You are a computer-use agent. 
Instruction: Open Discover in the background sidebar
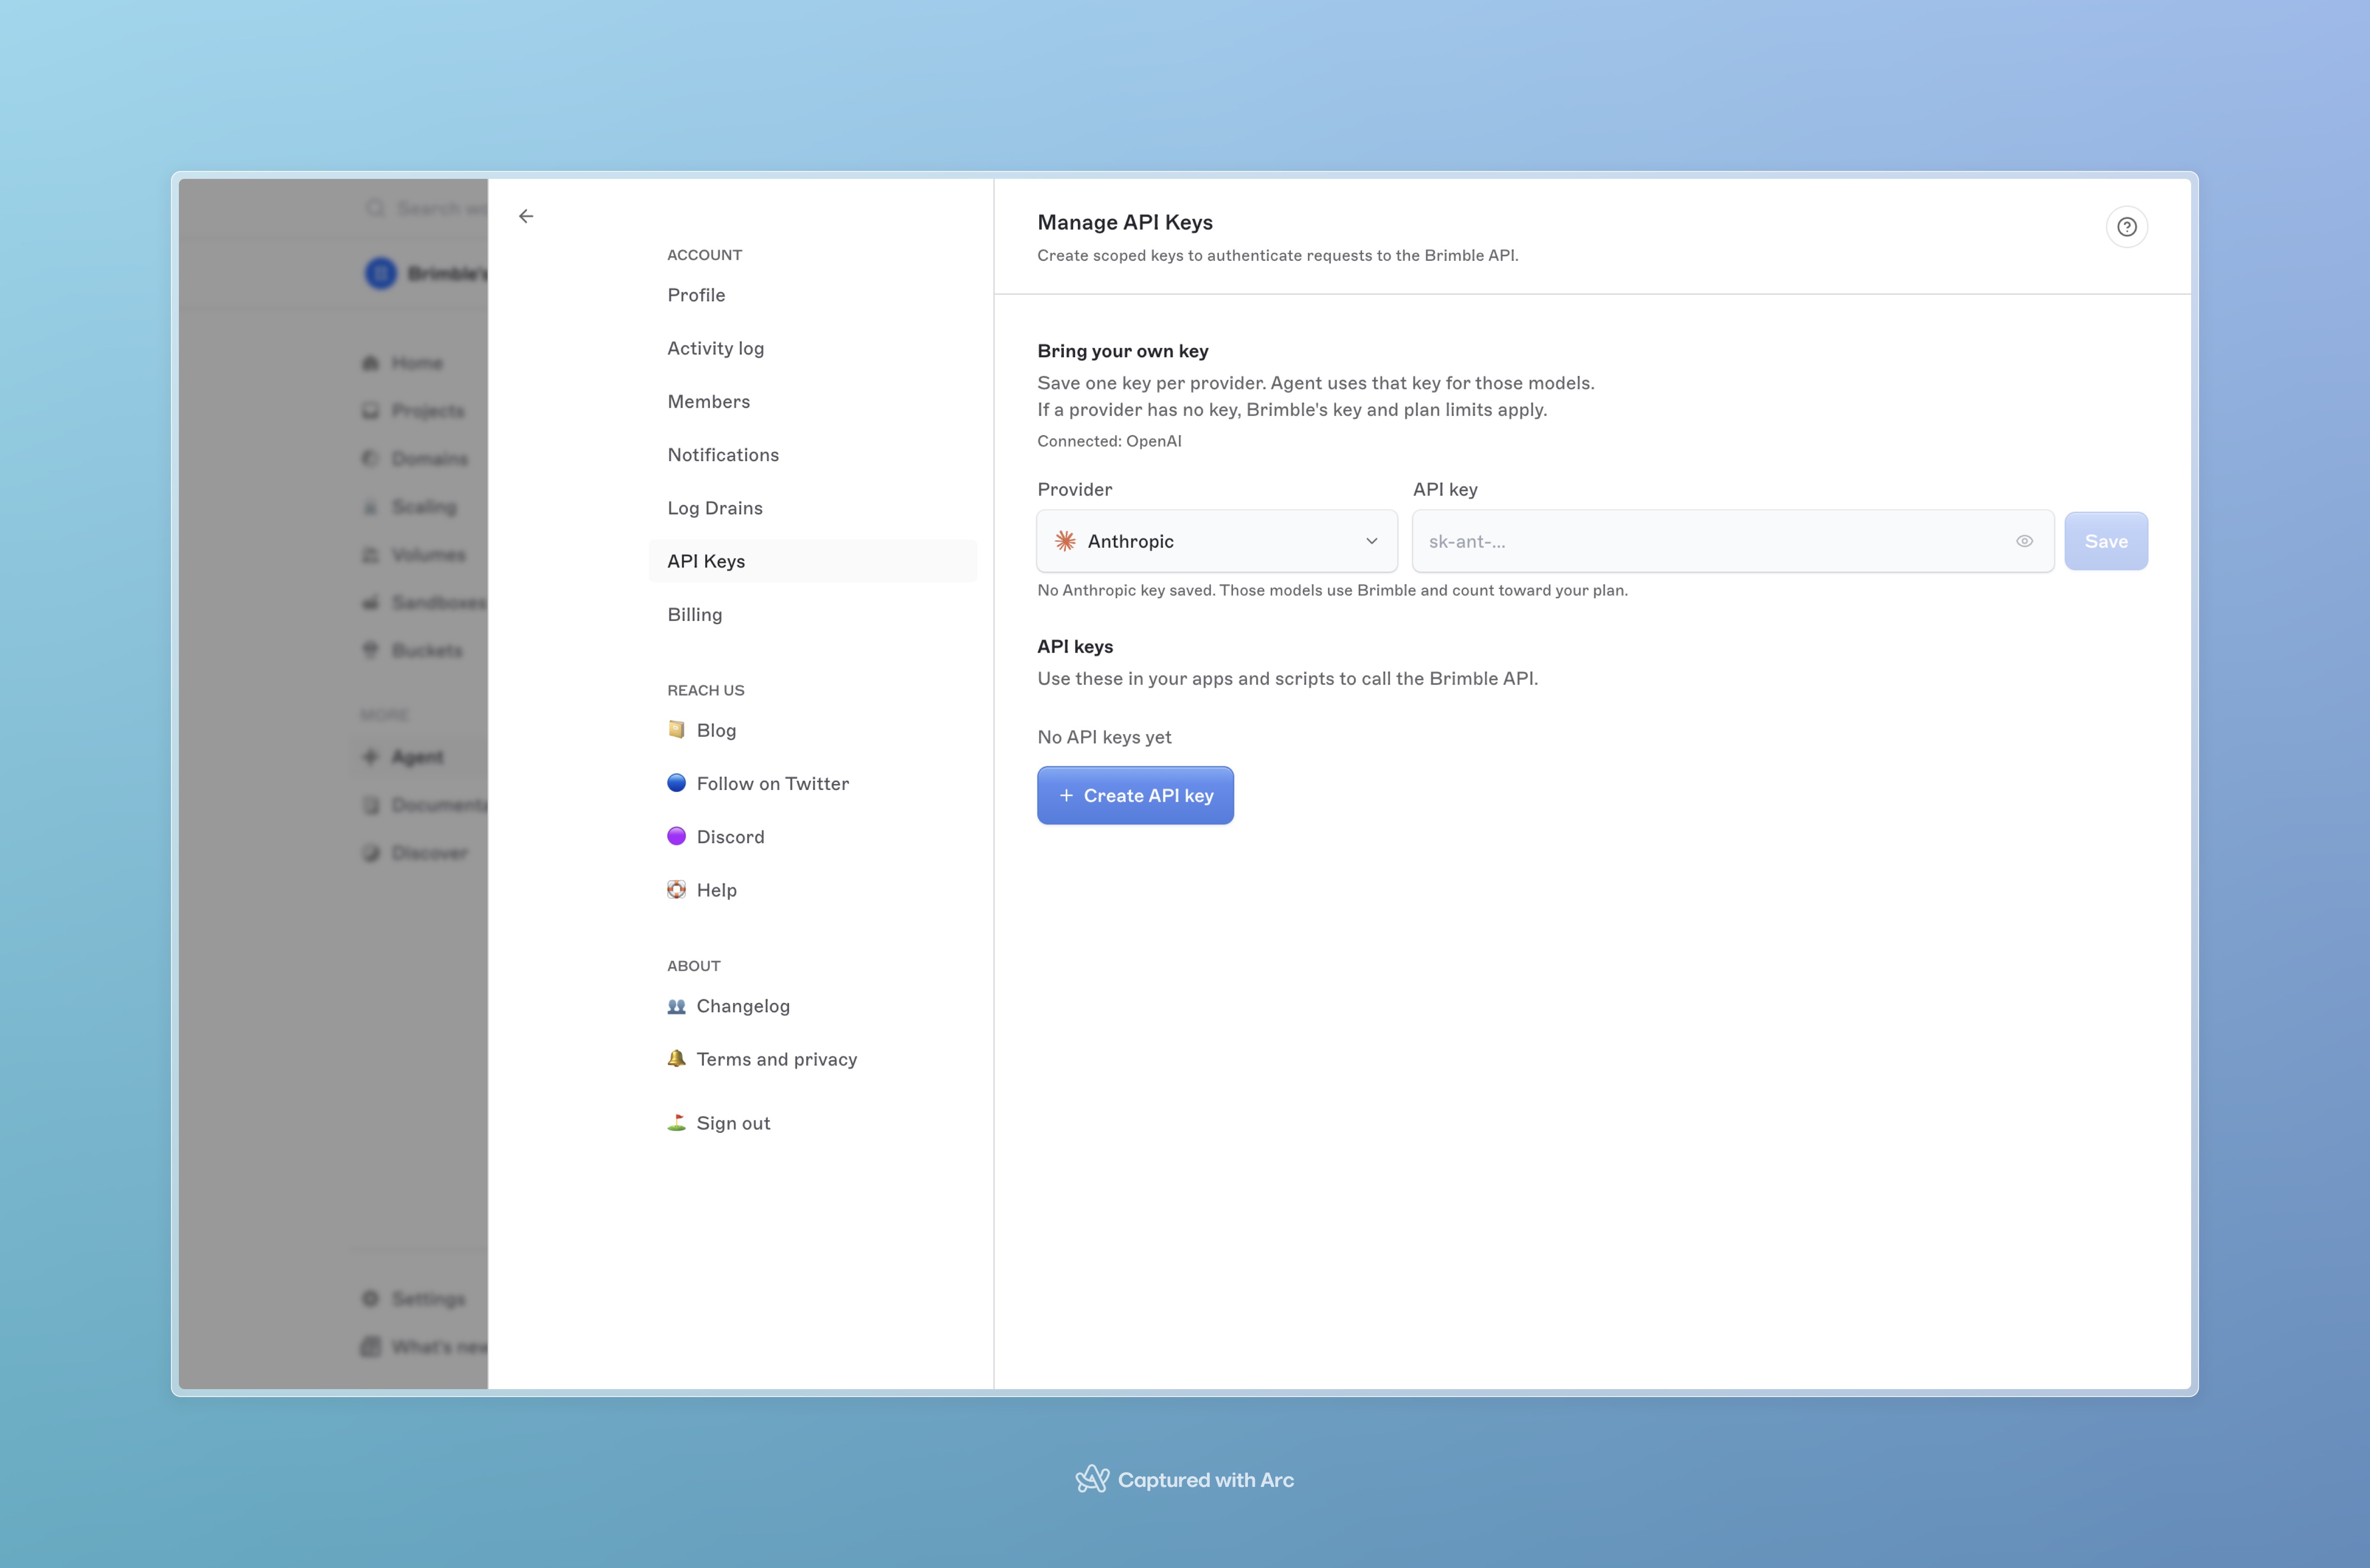(x=416, y=853)
